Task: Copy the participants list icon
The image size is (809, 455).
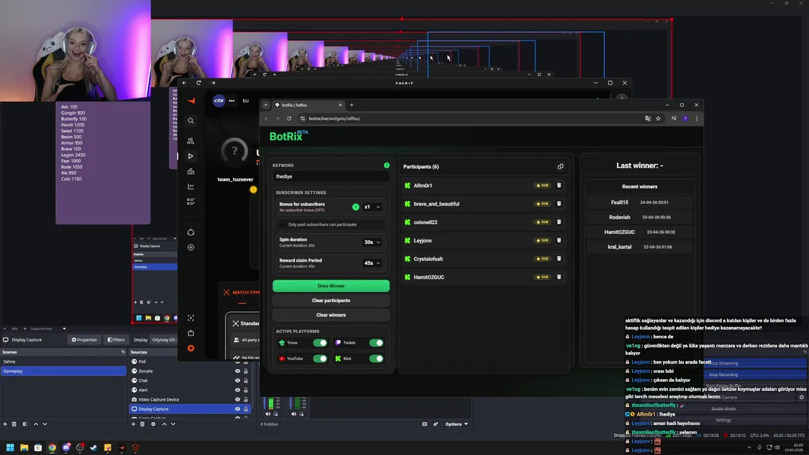Action: click(x=560, y=167)
